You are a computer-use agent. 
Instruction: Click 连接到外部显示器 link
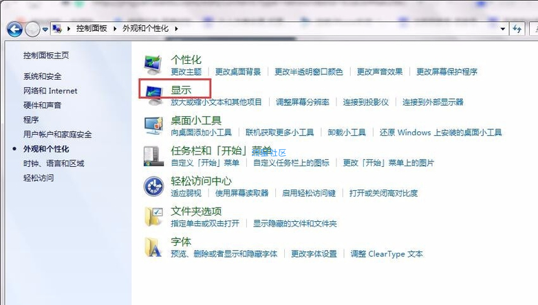[433, 102]
